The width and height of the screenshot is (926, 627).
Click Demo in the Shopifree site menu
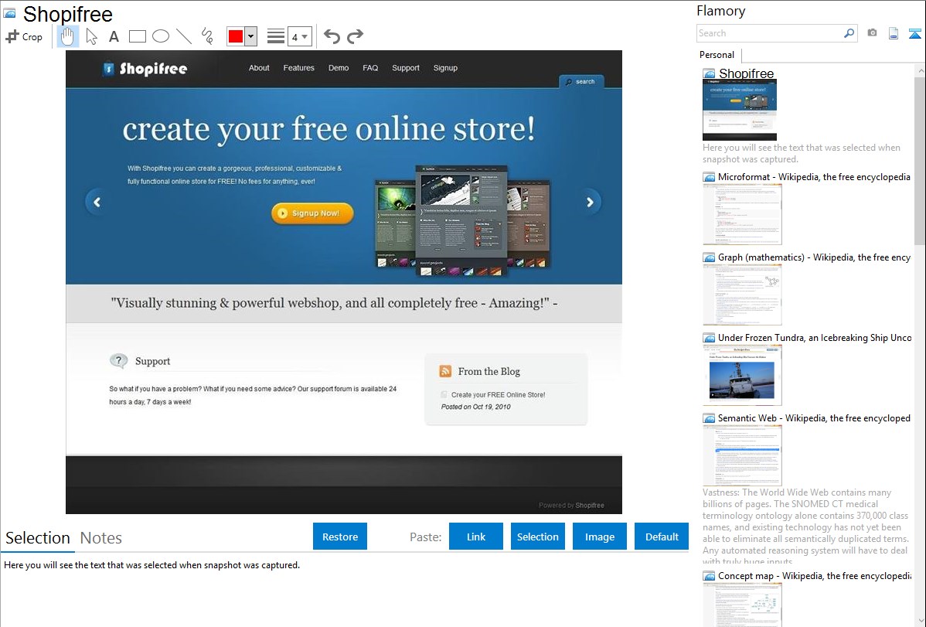tap(339, 68)
